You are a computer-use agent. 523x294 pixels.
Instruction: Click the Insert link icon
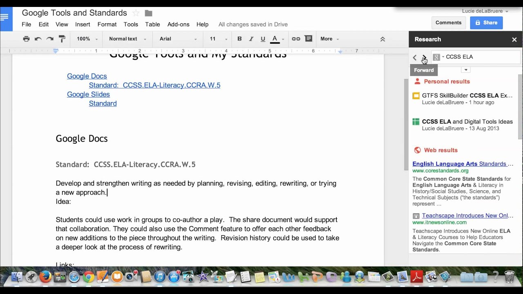[x=296, y=39]
